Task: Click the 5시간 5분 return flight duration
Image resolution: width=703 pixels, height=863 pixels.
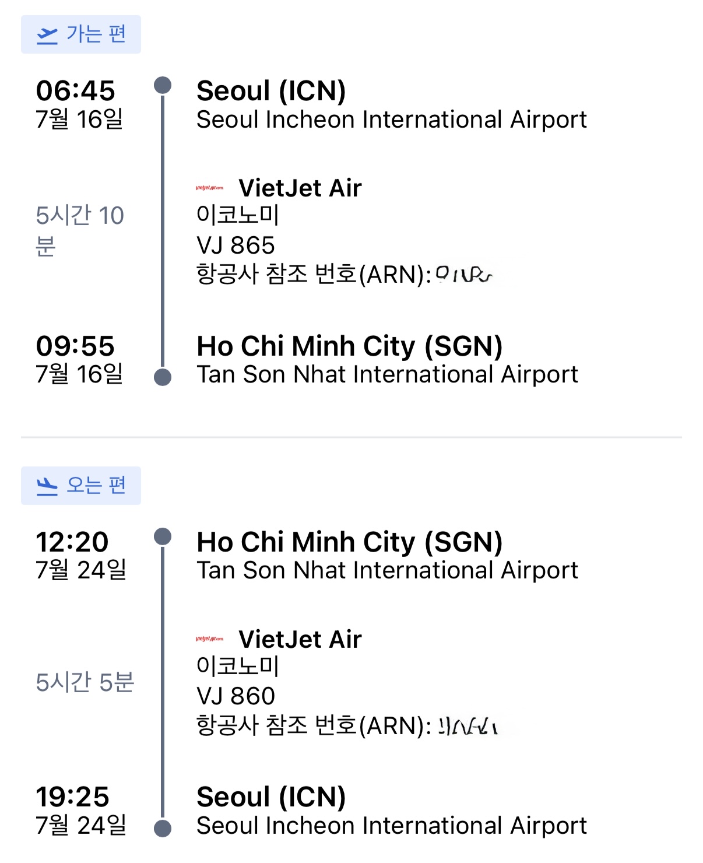Action: pos(85,682)
